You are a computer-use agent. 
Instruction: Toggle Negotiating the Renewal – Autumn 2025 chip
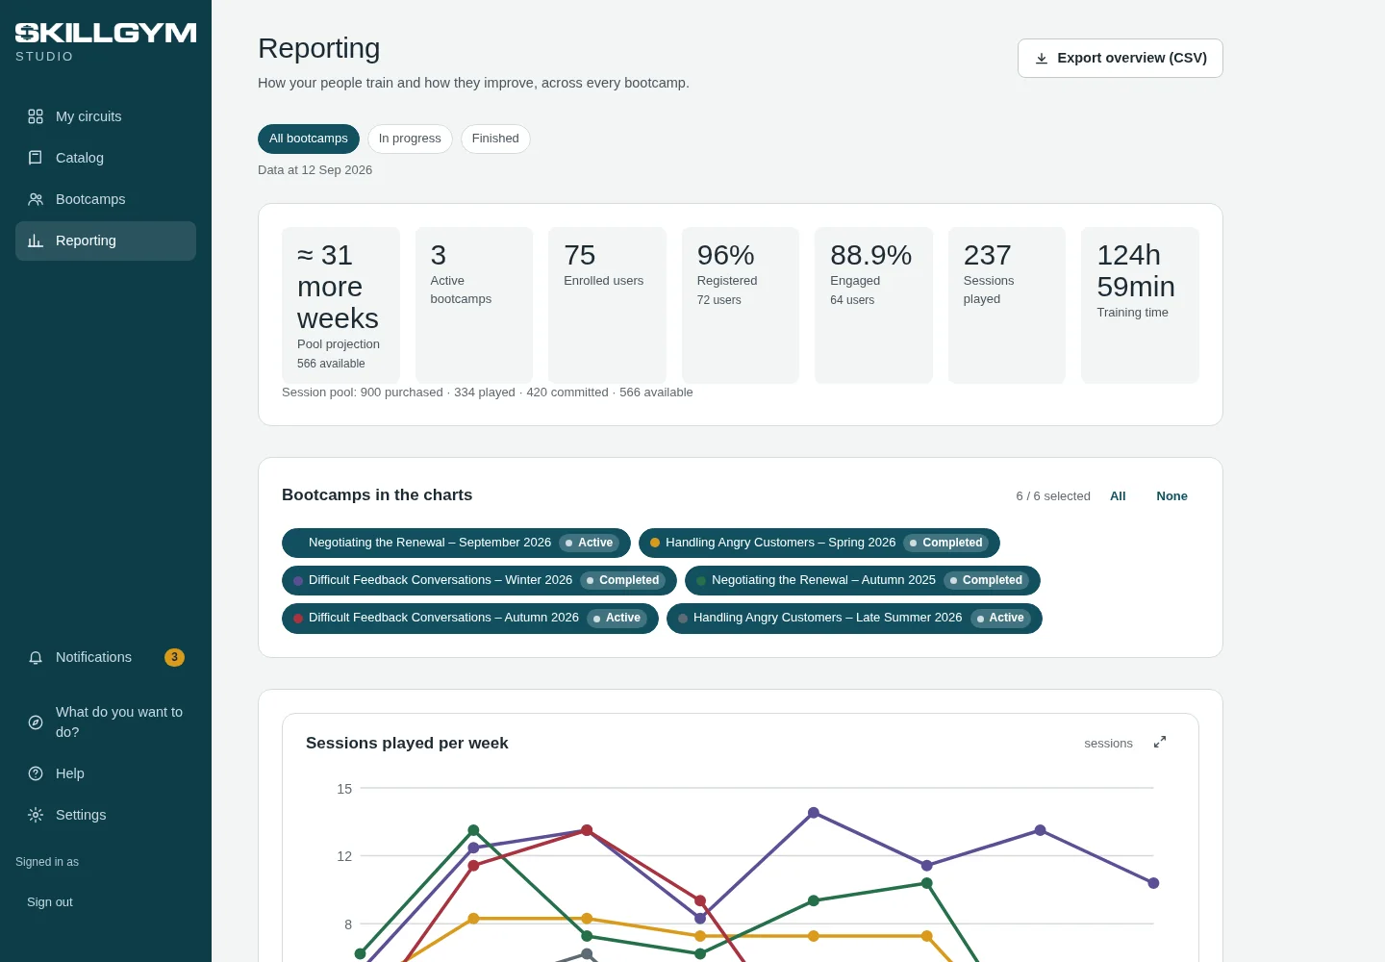pos(863,580)
